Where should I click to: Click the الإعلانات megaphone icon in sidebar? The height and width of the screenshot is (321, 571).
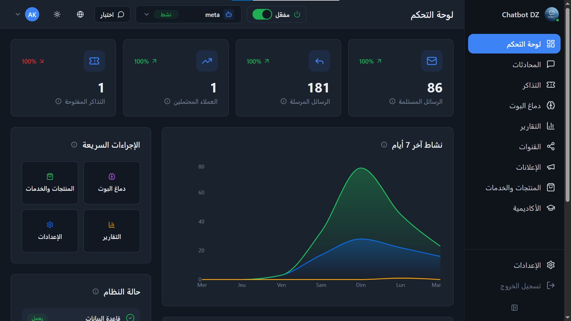tap(551, 167)
